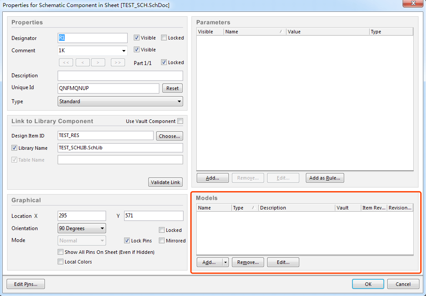The height and width of the screenshot is (296, 426).
Task: Click the last part ">>" button
Action: pyautogui.click(x=118, y=62)
